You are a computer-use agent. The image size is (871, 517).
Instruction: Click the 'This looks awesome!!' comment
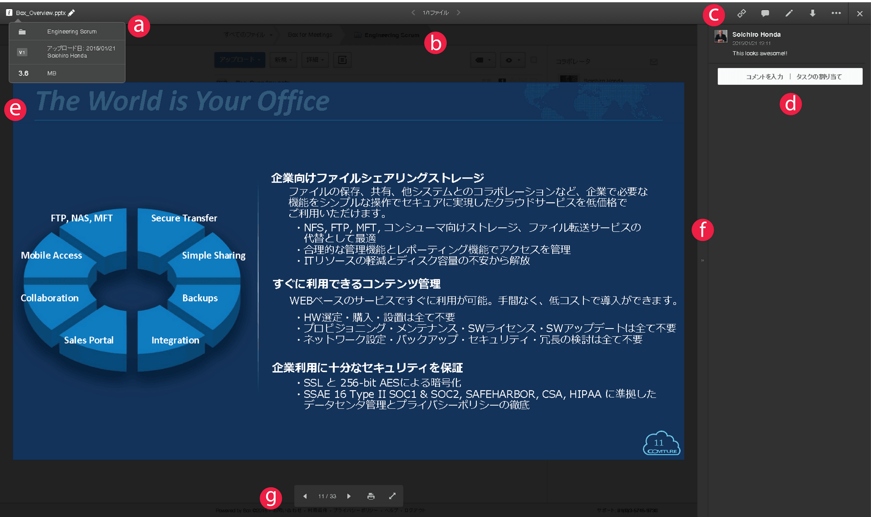pyautogui.click(x=760, y=53)
